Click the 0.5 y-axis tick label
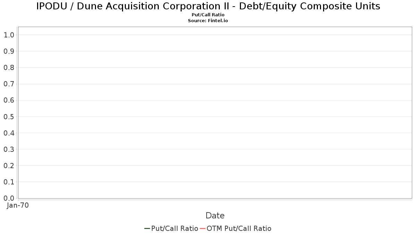The image size is (416, 234). 9,117
